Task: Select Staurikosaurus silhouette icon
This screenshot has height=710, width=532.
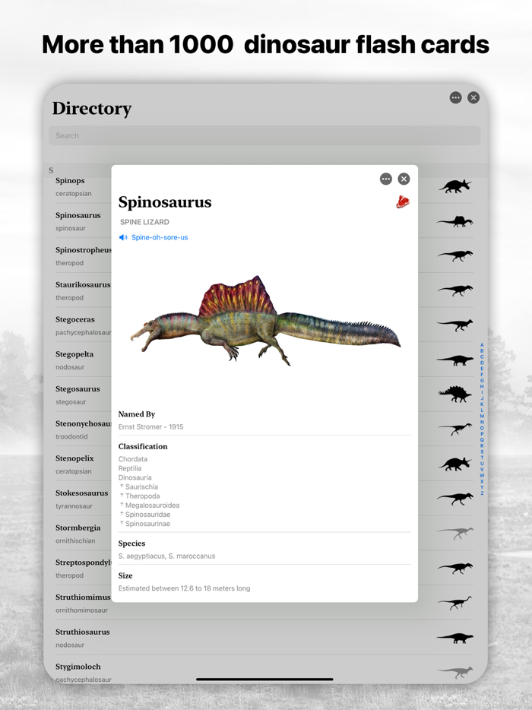Action: click(x=455, y=290)
